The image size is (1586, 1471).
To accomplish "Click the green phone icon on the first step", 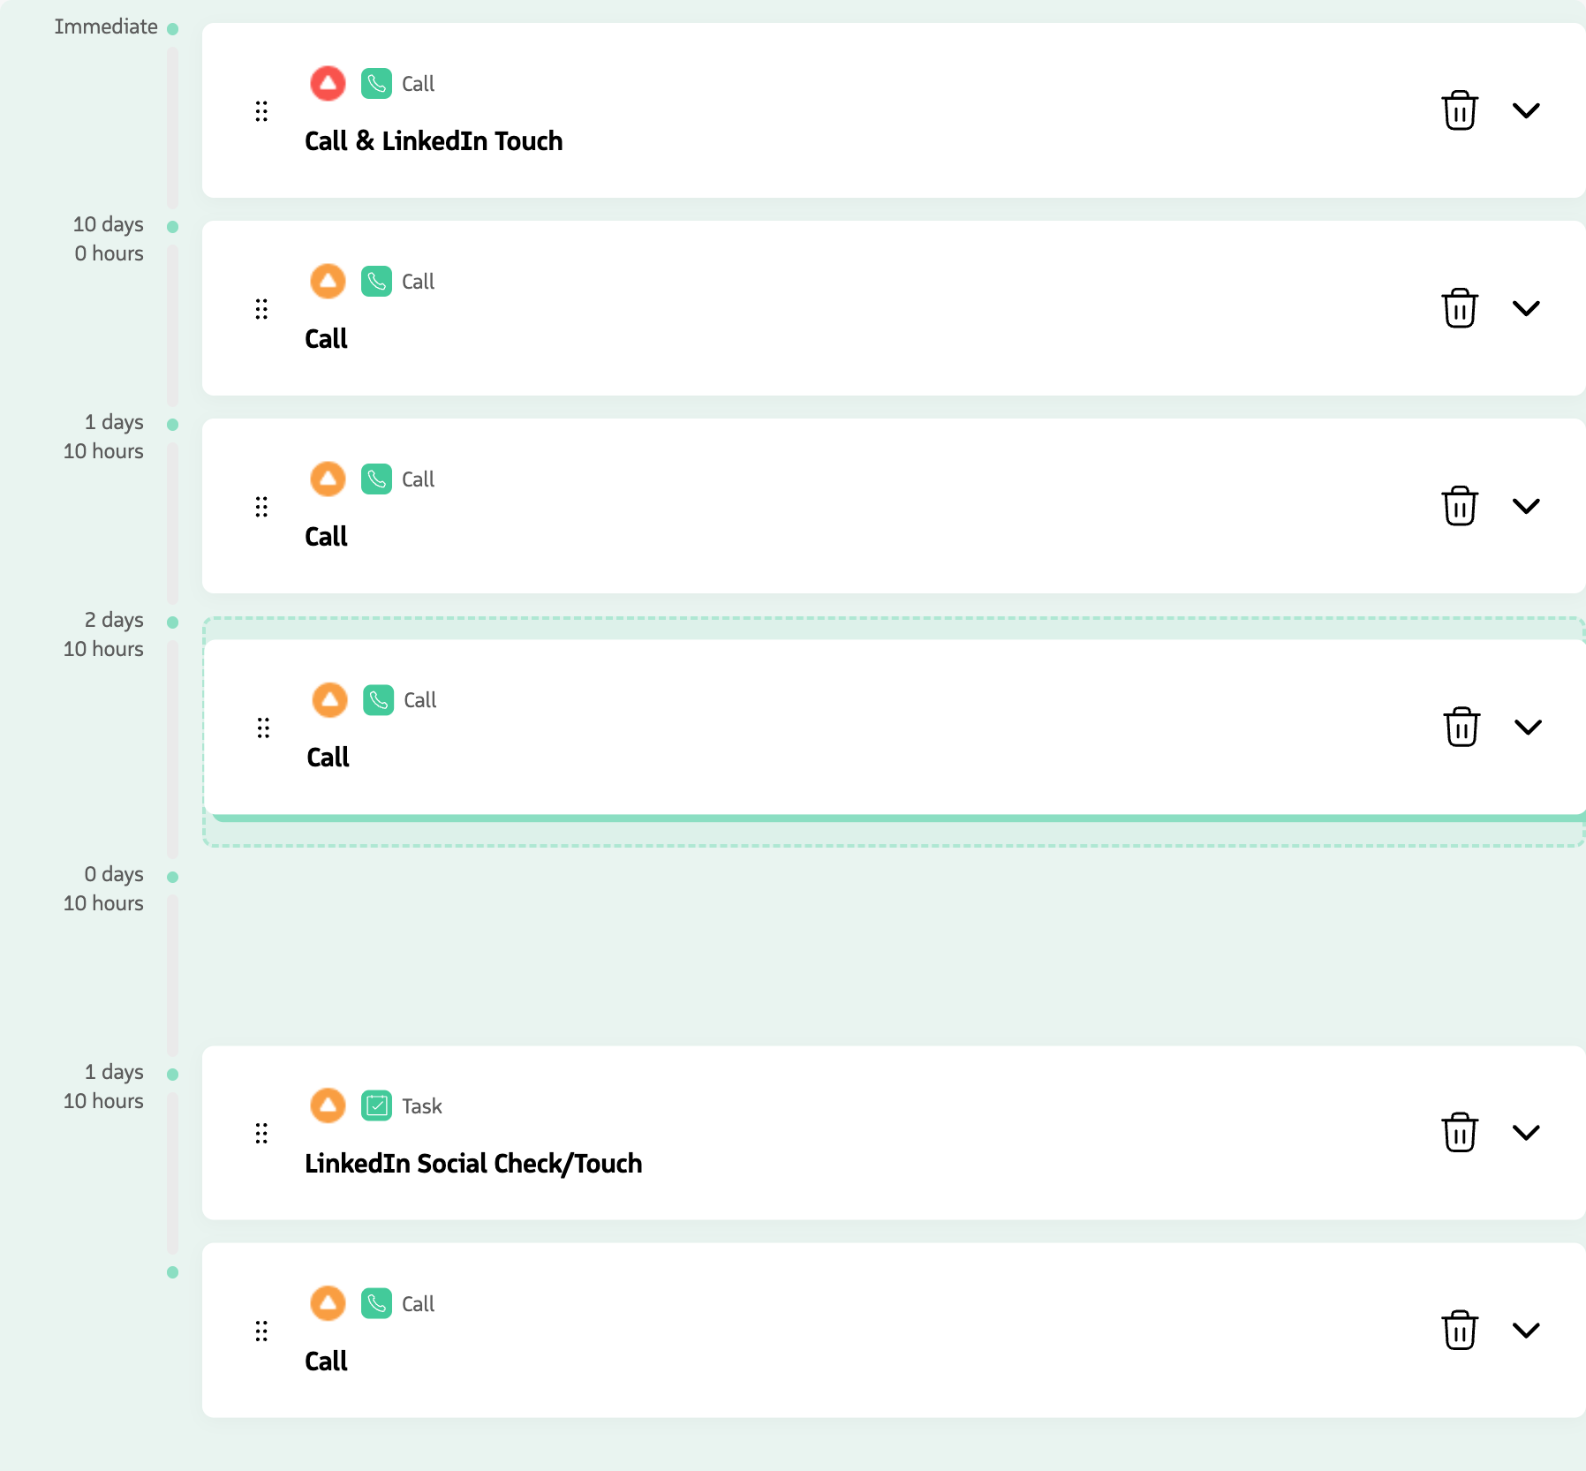I will 376,83.
